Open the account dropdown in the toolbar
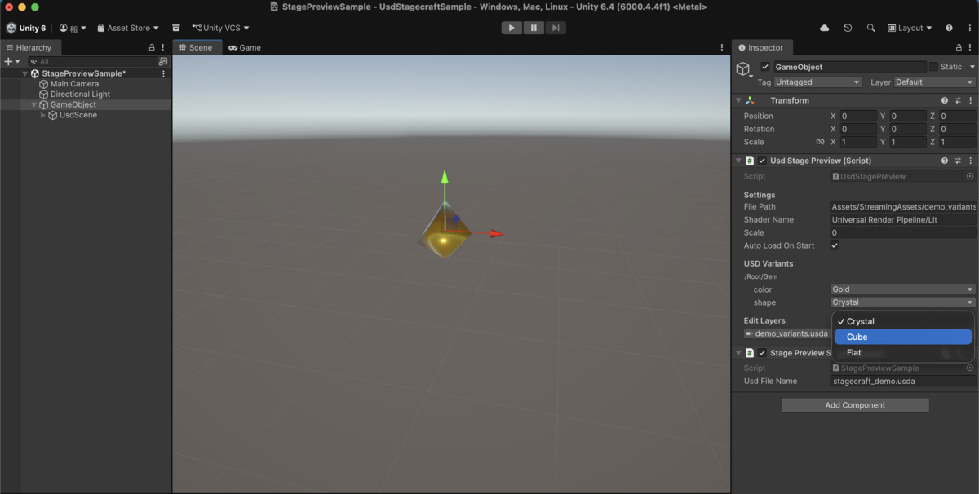This screenshot has height=494, width=979. [x=72, y=28]
